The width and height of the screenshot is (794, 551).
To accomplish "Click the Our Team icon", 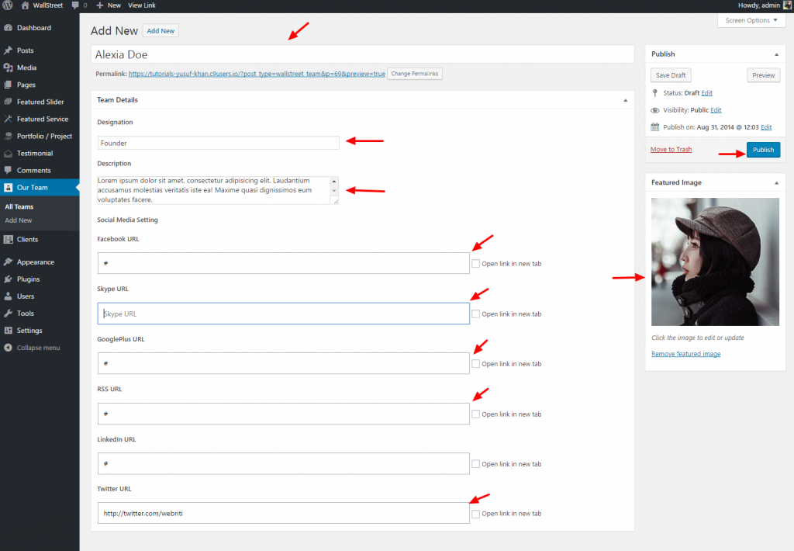I will pos(8,188).
